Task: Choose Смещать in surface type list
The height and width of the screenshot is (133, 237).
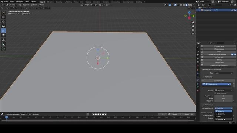Action: 223,114
